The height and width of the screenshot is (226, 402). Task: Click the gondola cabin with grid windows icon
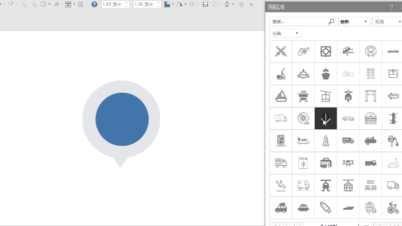[348, 185]
